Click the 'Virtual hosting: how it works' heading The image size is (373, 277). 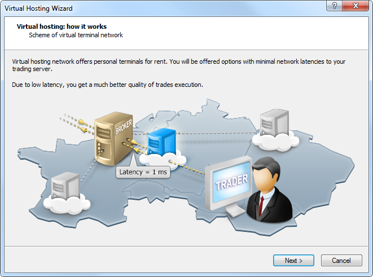(x=62, y=27)
